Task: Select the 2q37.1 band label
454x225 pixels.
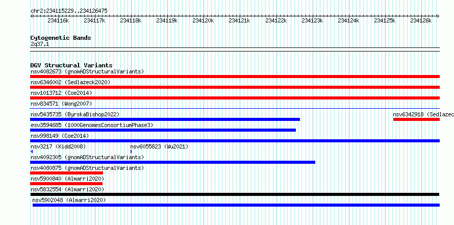Action: point(40,44)
